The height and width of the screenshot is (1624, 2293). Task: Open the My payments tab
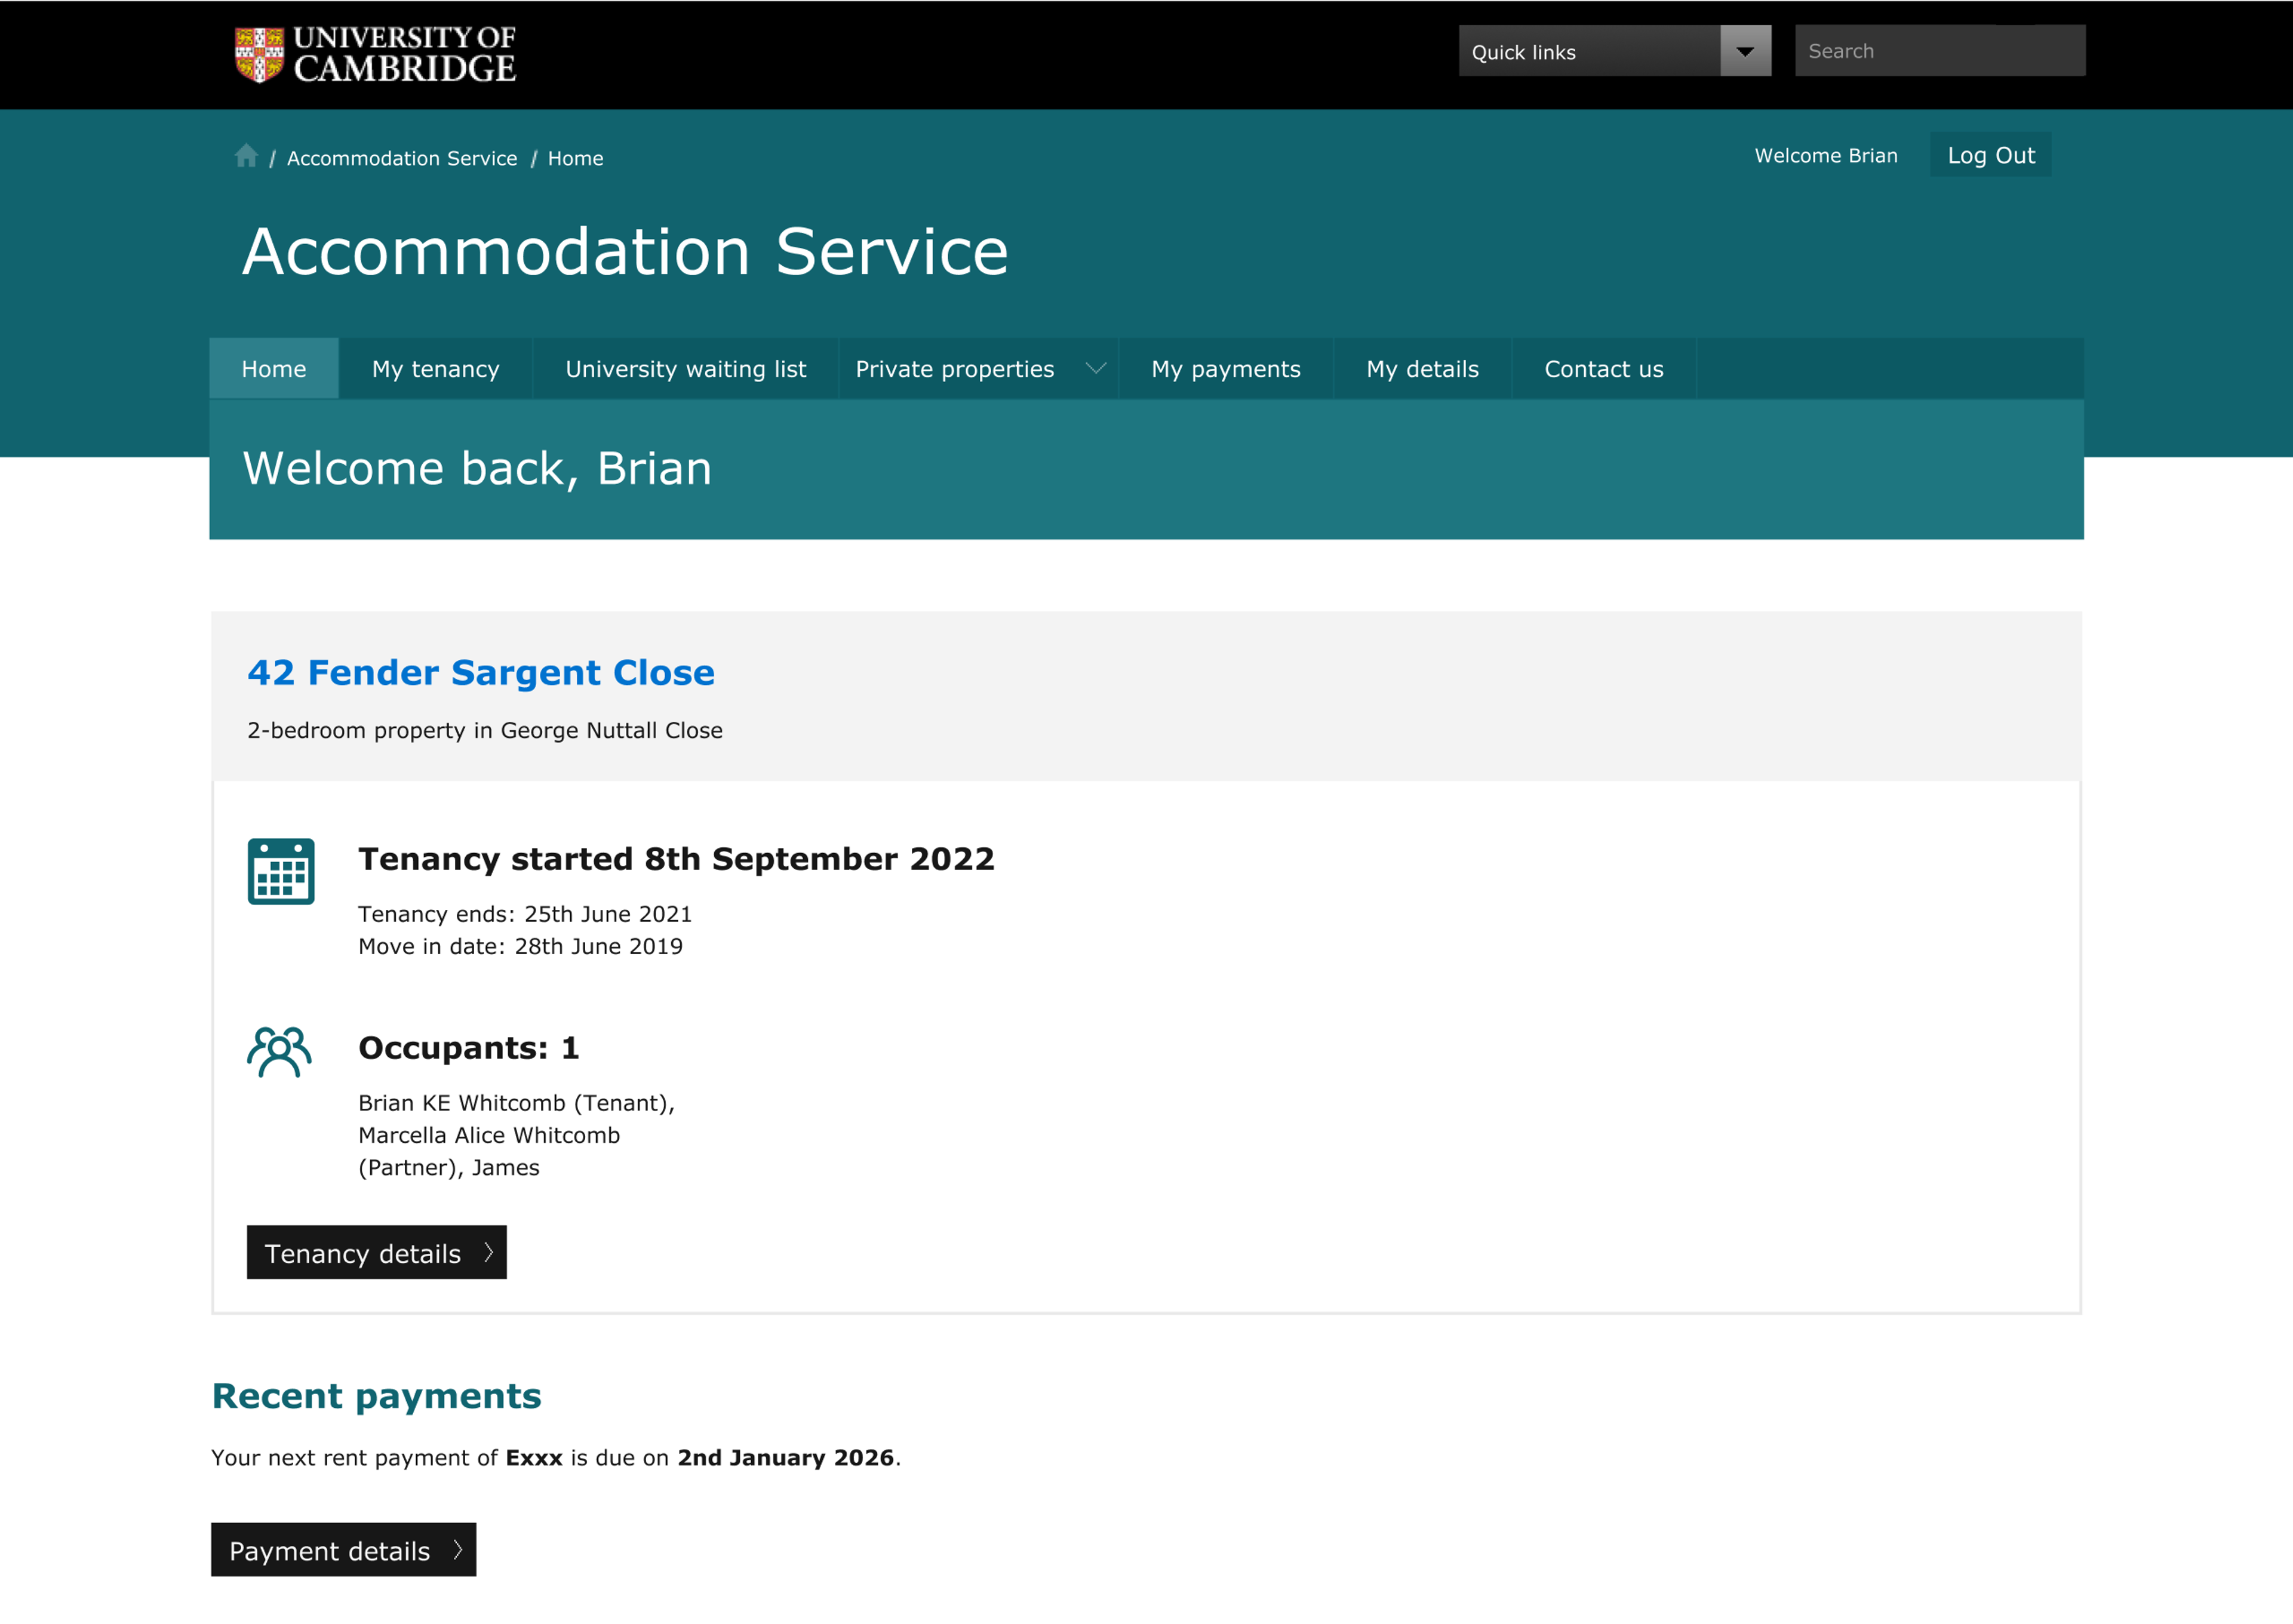1225,369
